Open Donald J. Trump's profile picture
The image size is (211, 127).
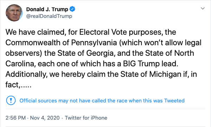tap(14, 13)
